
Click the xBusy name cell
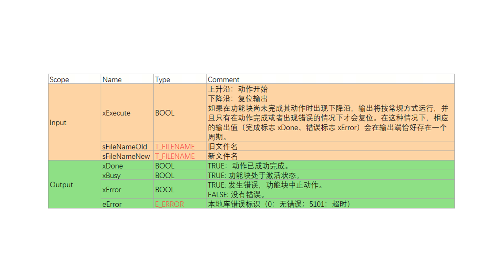coord(111,176)
